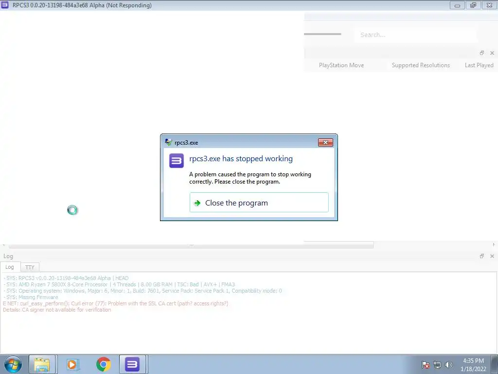Click Close the program button
The height and width of the screenshot is (374, 498).
click(x=259, y=202)
